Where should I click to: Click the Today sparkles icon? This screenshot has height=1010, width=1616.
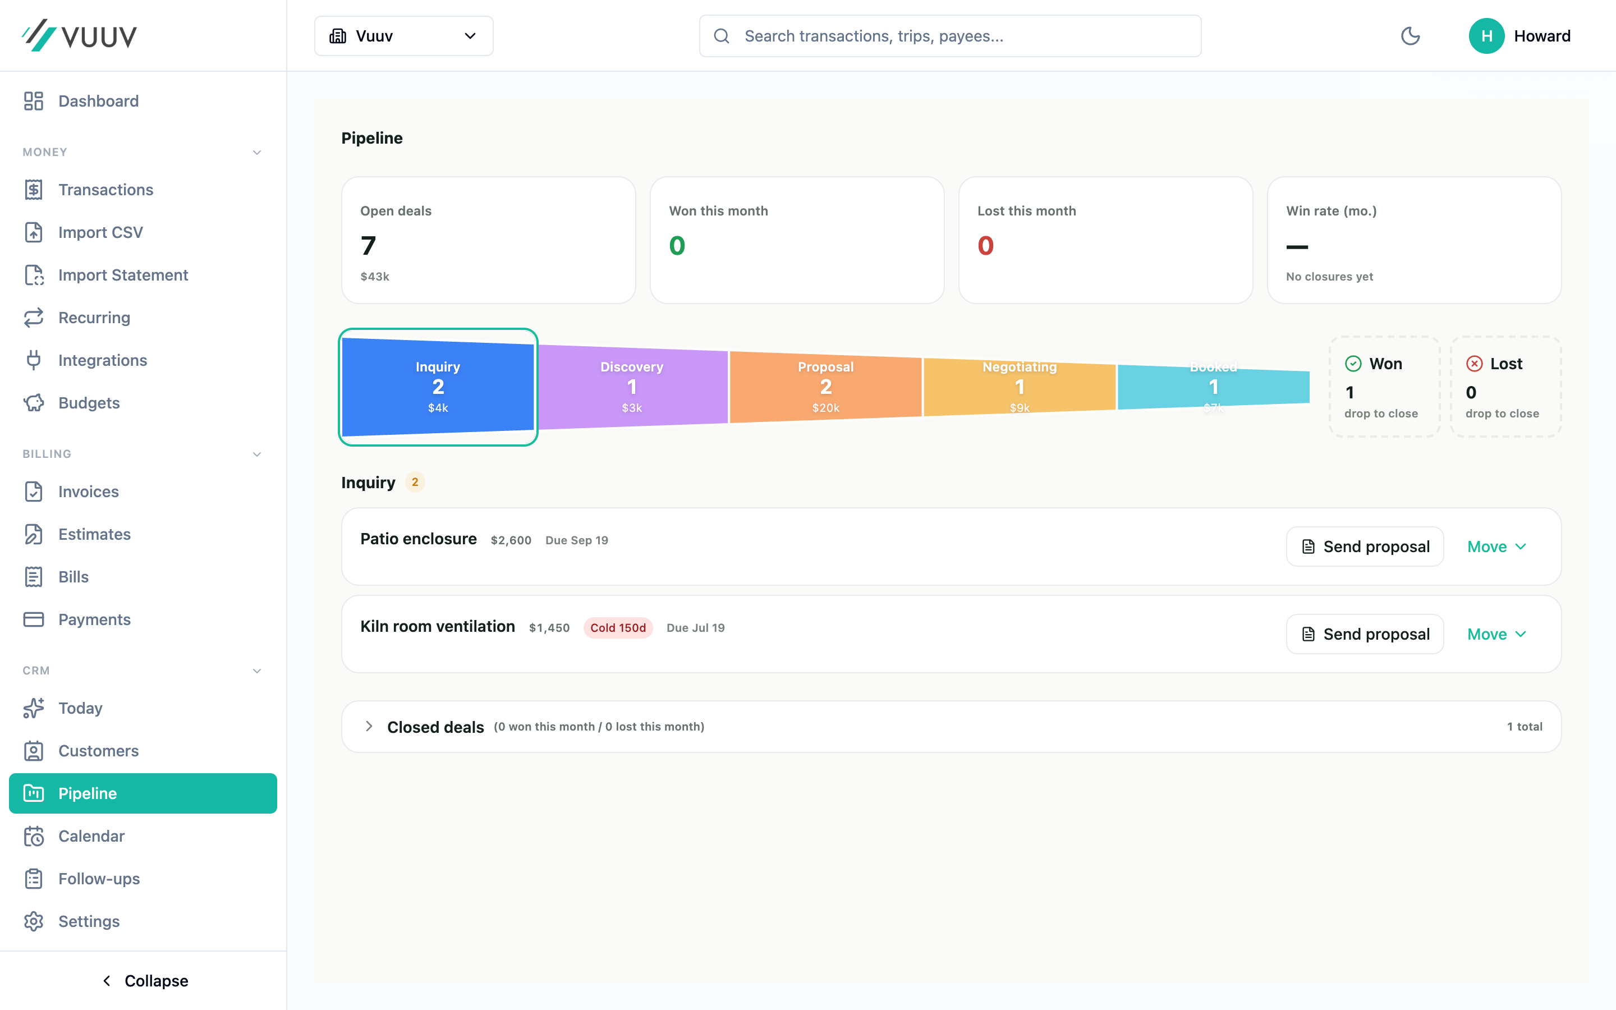point(34,708)
